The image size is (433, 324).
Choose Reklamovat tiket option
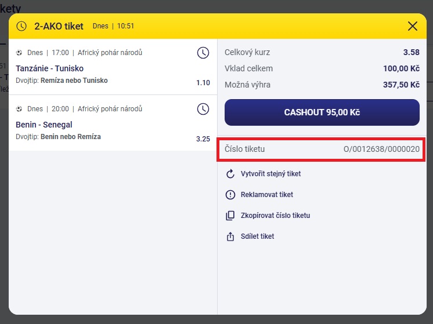click(x=267, y=195)
